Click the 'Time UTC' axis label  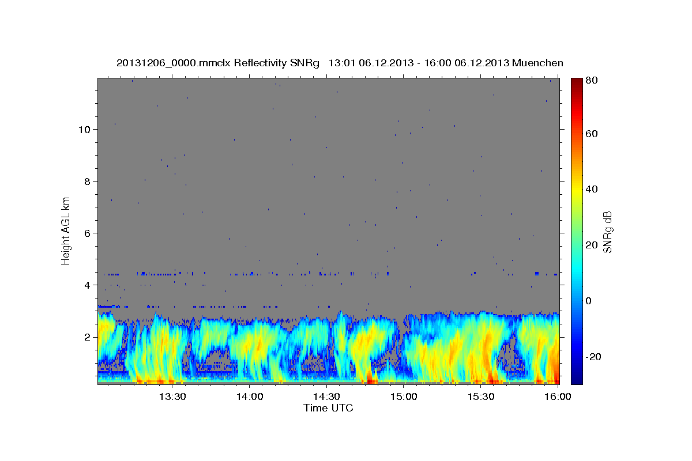[x=328, y=408]
